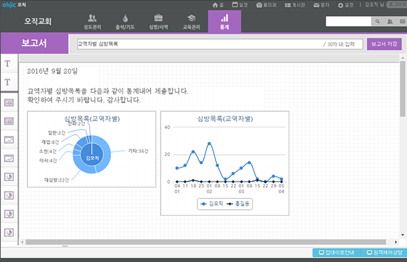Click the 일반:2건 pie label

[57, 133]
